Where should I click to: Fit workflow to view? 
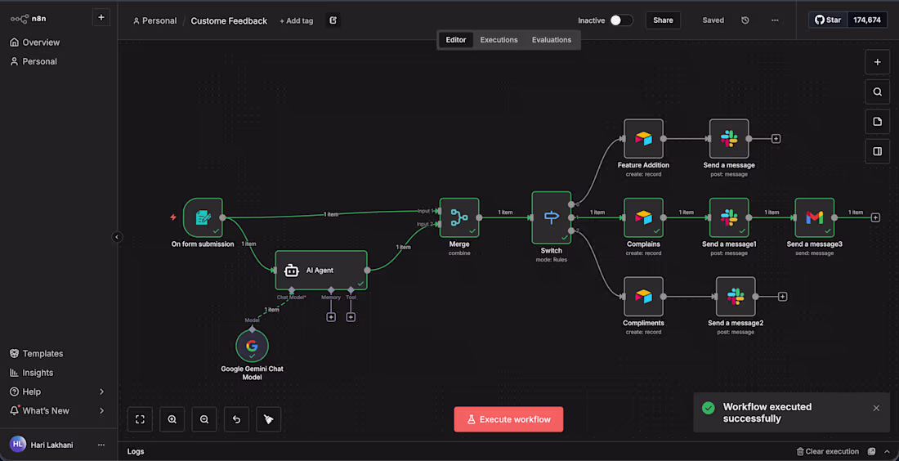[x=140, y=419]
